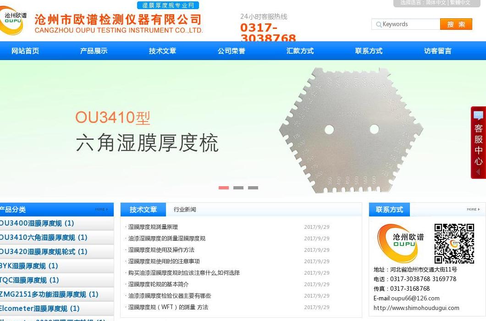Open the chat bubble icon on the customer service tab

pyautogui.click(x=478, y=116)
